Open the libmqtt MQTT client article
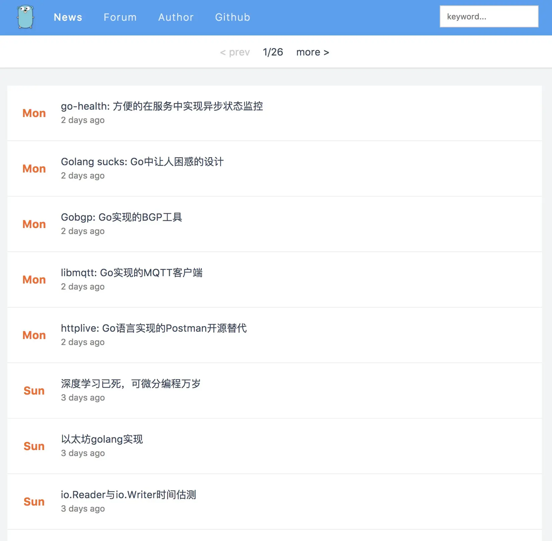The height and width of the screenshot is (541, 552). (x=132, y=273)
